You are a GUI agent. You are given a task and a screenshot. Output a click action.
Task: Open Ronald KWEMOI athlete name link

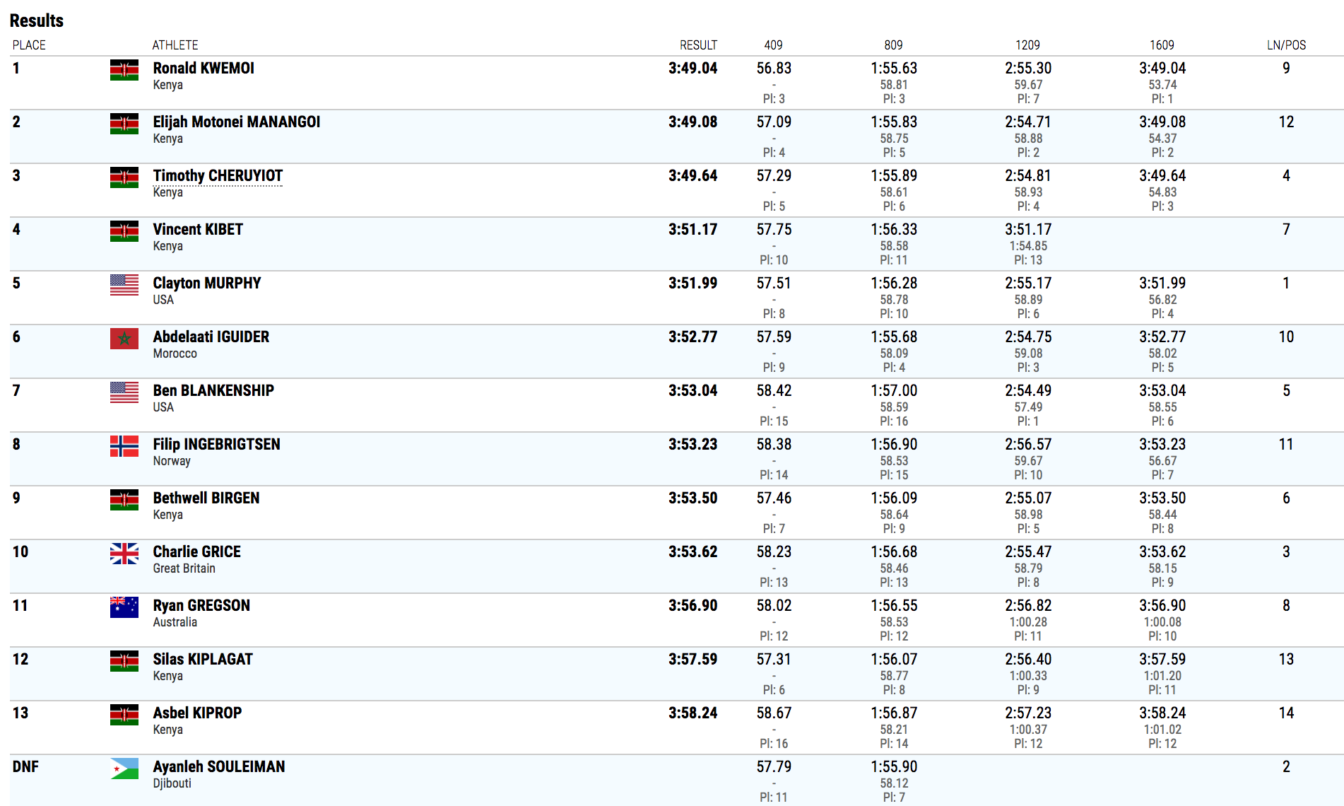[x=204, y=68]
